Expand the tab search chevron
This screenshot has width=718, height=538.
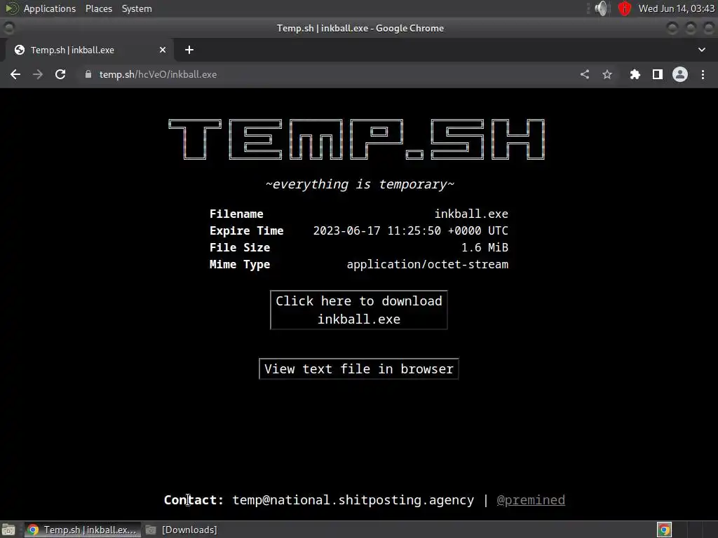[701, 50]
